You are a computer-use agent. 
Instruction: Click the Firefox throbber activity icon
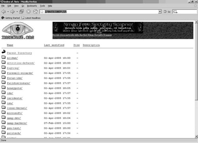coord(195,6)
